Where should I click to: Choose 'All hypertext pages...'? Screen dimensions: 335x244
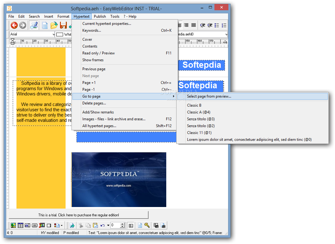(x=125, y=126)
